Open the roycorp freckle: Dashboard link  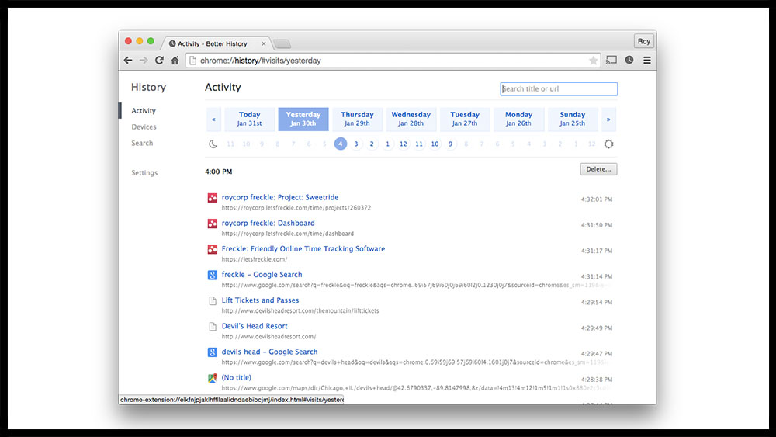[x=268, y=224]
